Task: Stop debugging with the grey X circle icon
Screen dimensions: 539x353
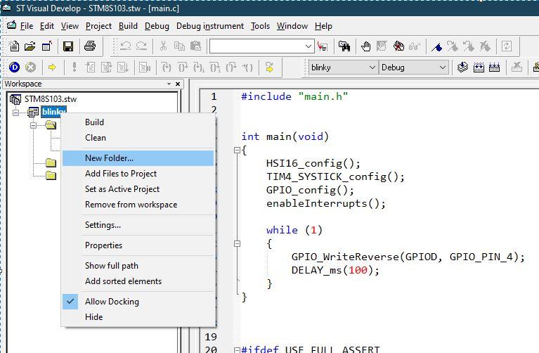Action: point(31,67)
